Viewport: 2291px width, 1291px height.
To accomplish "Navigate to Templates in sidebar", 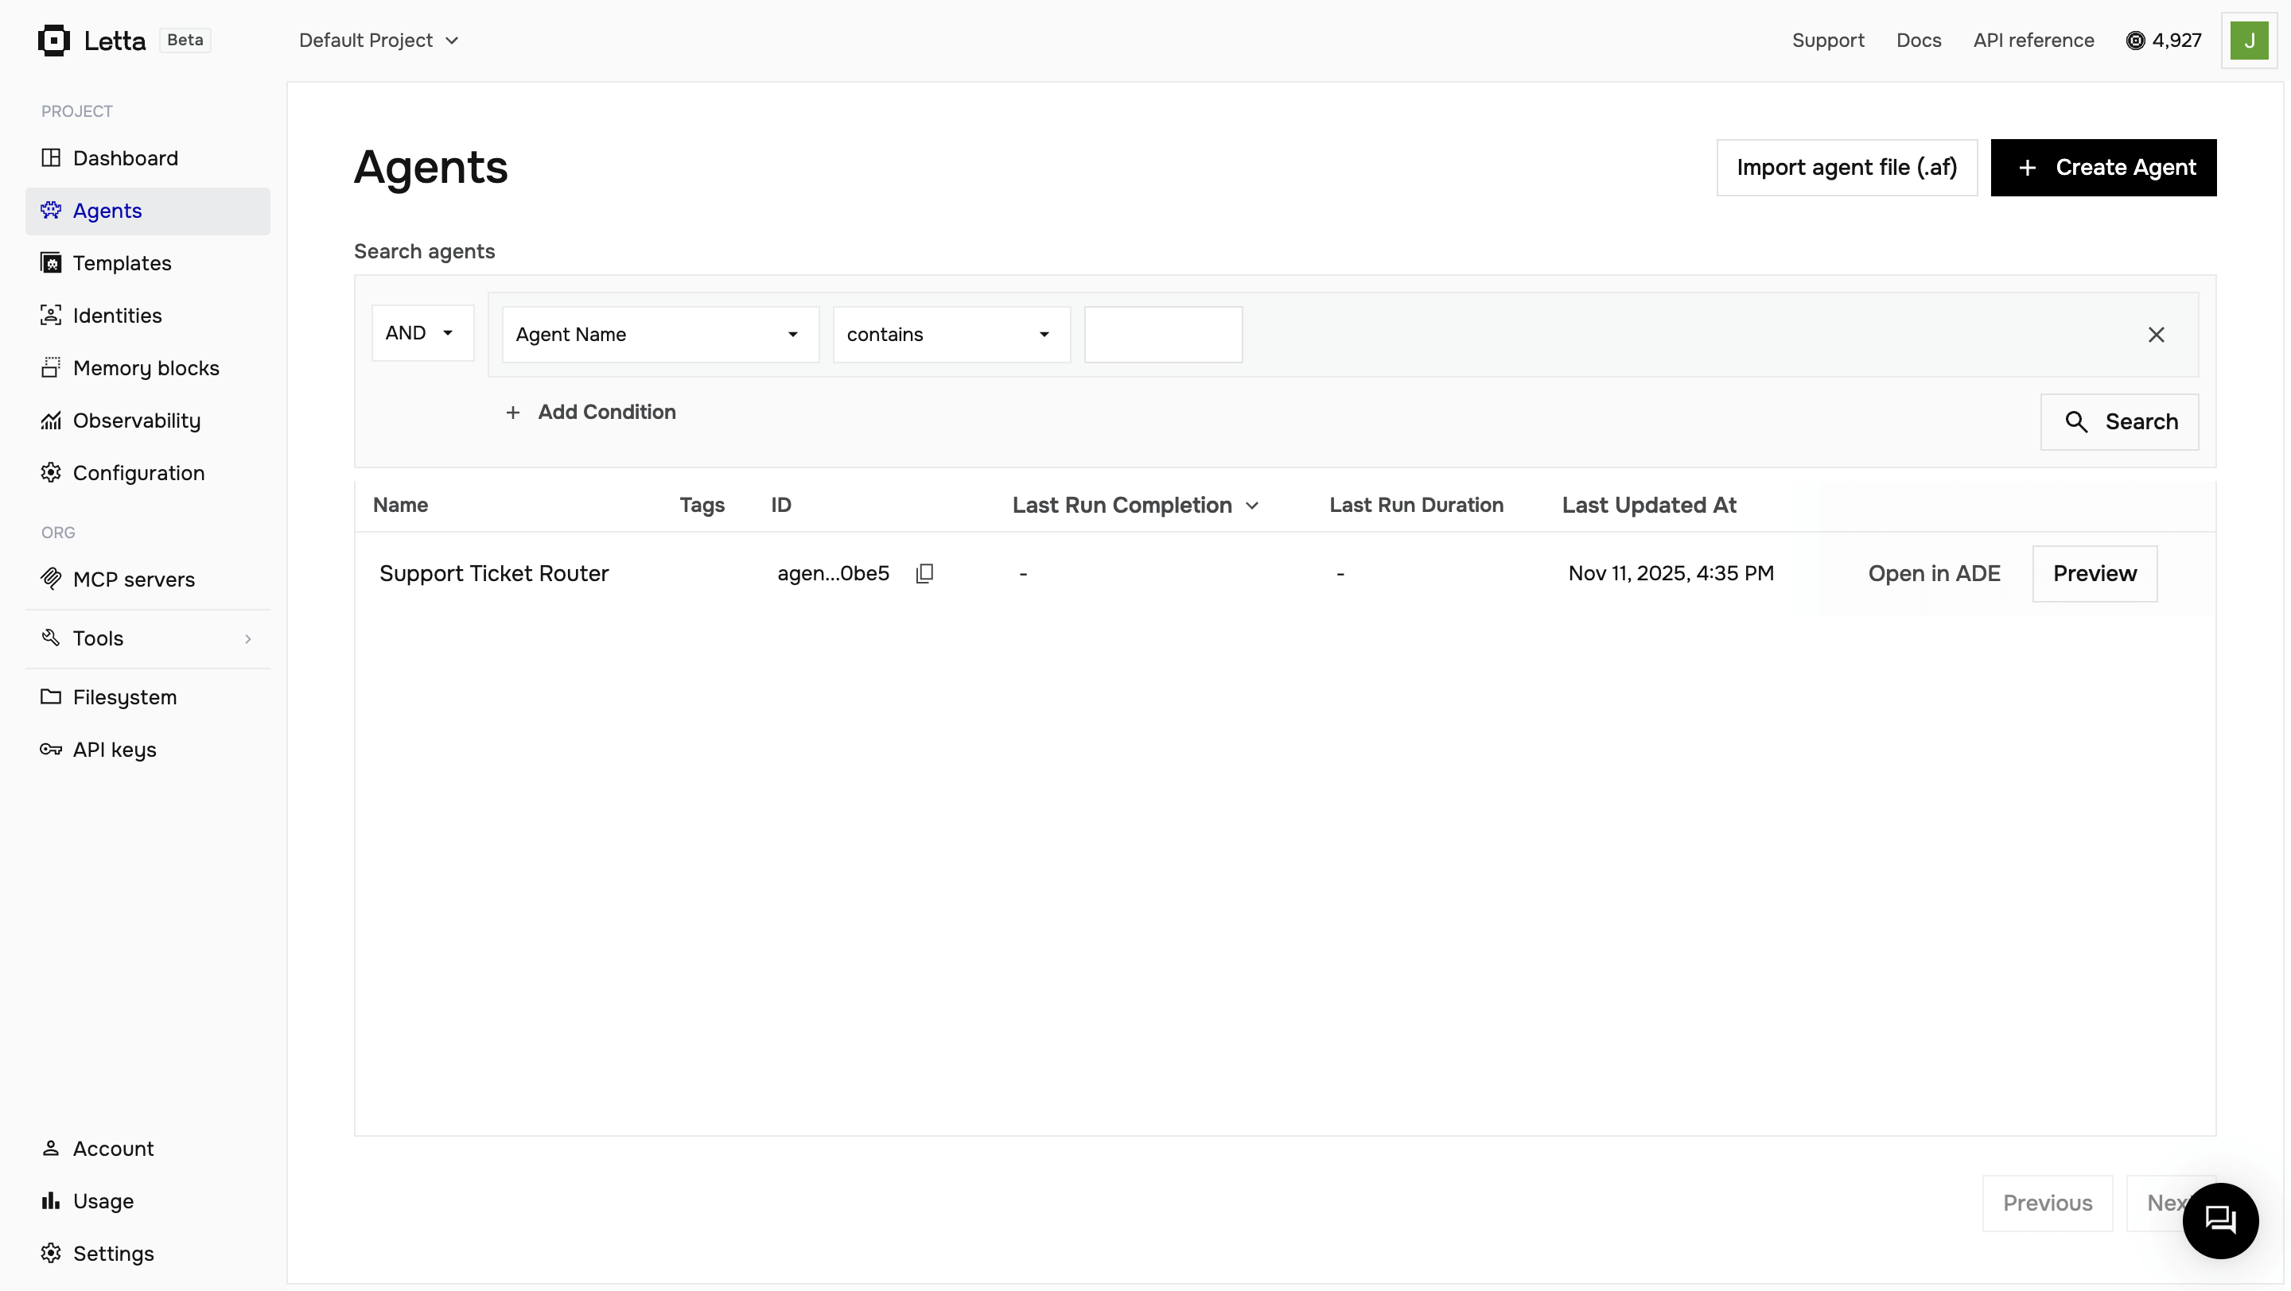I will coord(122,263).
